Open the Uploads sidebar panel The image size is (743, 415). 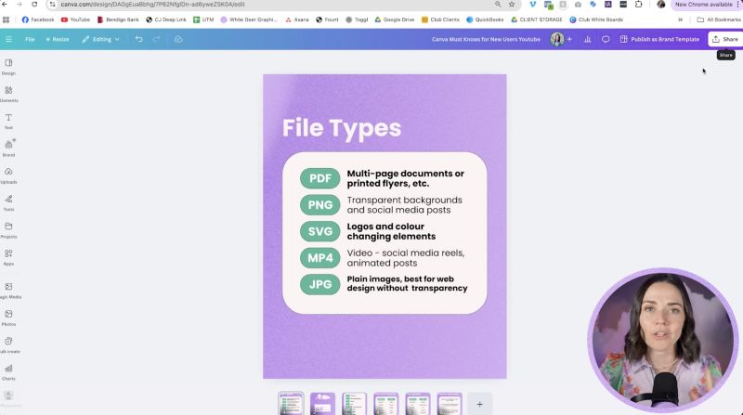coord(8,175)
